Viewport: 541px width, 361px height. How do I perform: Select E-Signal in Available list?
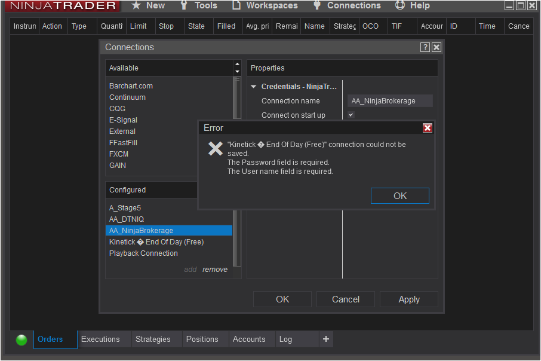coord(123,120)
